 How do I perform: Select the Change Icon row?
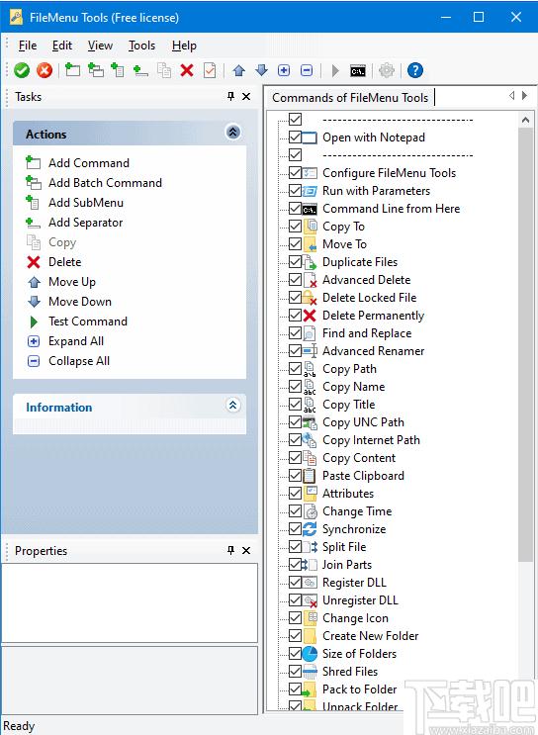(x=355, y=618)
